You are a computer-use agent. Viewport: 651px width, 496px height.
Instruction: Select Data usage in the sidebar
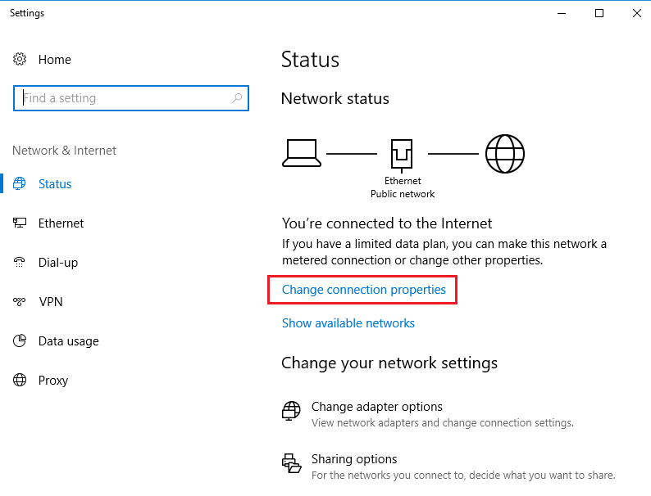[68, 341]
